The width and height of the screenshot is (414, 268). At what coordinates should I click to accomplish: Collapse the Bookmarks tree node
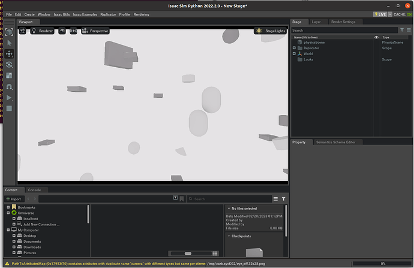(x=8, y=207)
